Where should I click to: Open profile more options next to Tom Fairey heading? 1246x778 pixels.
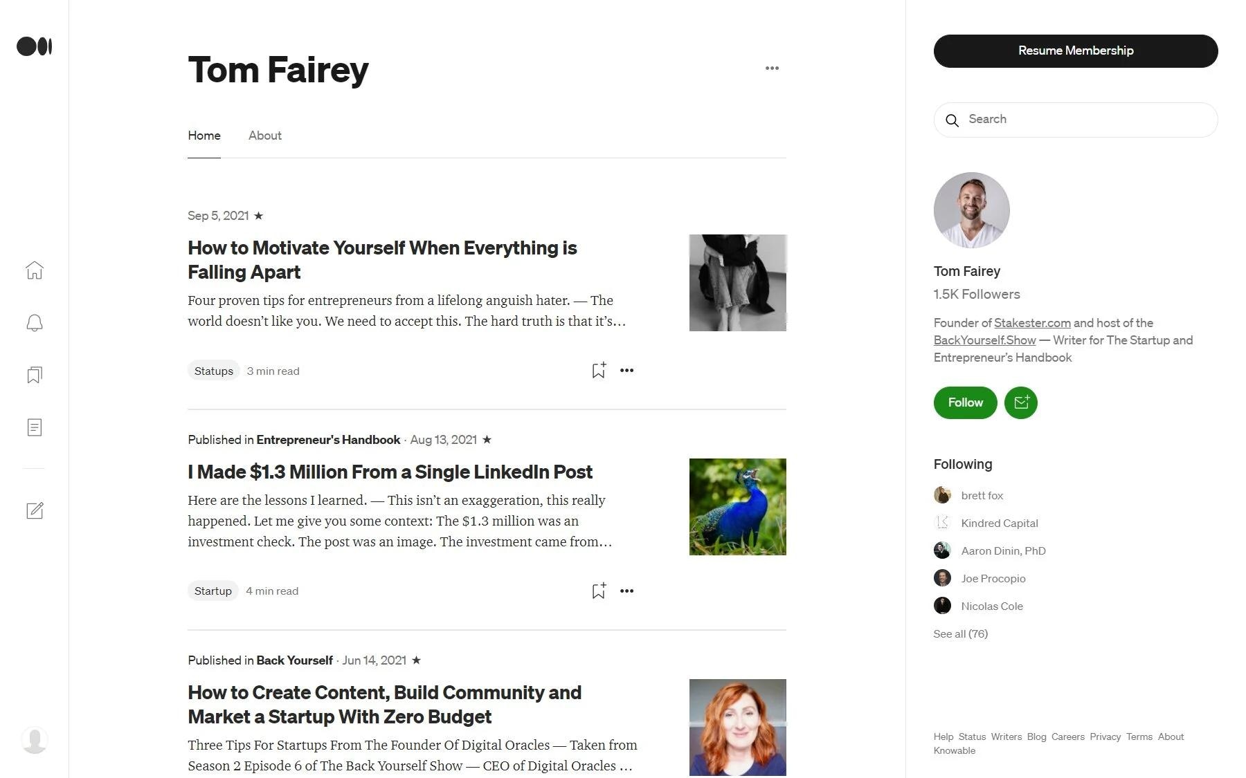(x=772, y=68)
